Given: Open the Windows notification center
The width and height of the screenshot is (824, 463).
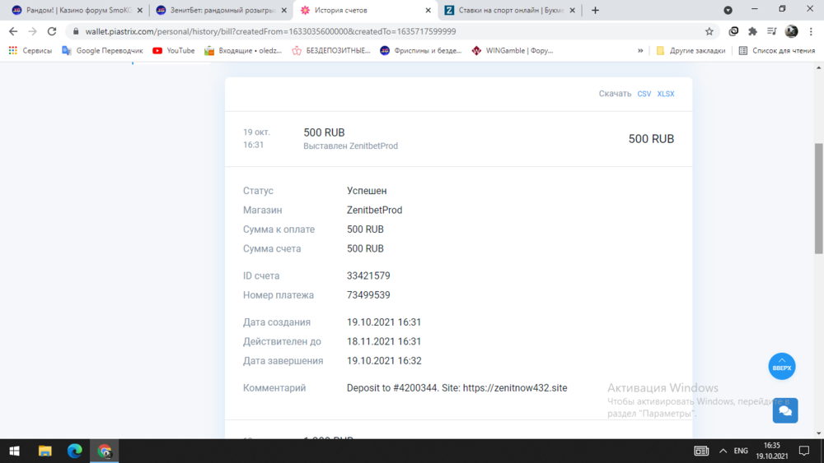Looking at the screenshot, I should click(x=804, y=451).
